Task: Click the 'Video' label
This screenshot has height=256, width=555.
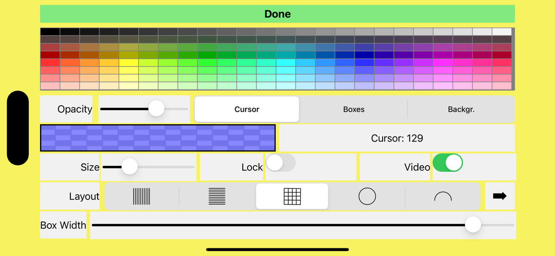Action: [x=417, y=167]
